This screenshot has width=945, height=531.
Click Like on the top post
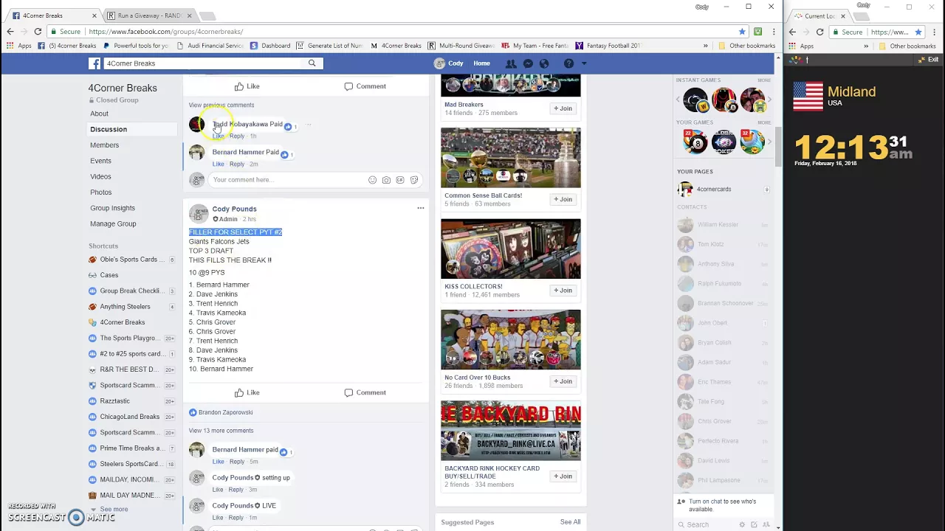(247, 86)
